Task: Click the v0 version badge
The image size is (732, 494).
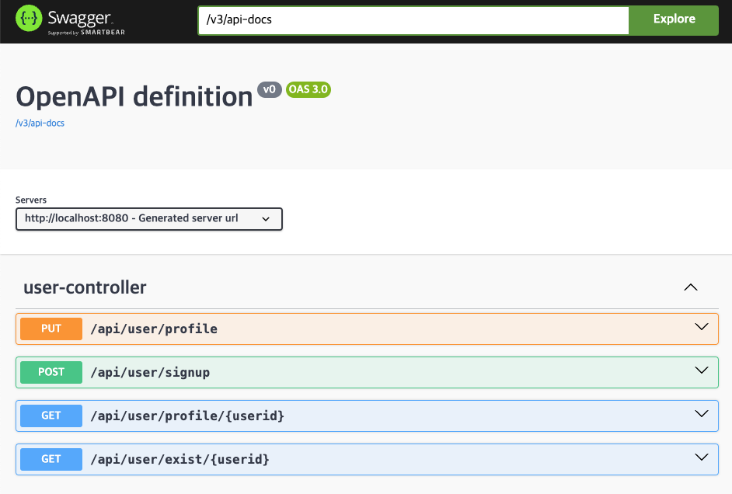Action: point(270,89)
